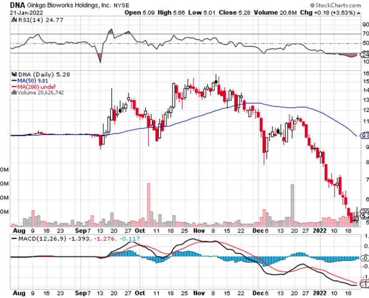The height and width of the screenshot is (298, 369).
Task: Click the tallest pink volume bar in early October
Action: pyautogui.click(x=148, y=205)
